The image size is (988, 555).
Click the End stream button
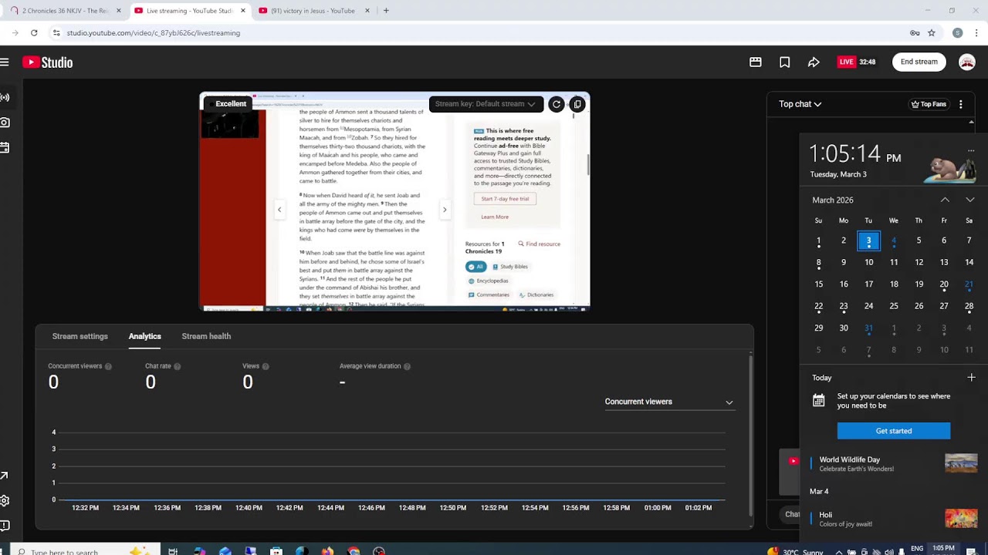pyautogui.click(x=919, y=62)
